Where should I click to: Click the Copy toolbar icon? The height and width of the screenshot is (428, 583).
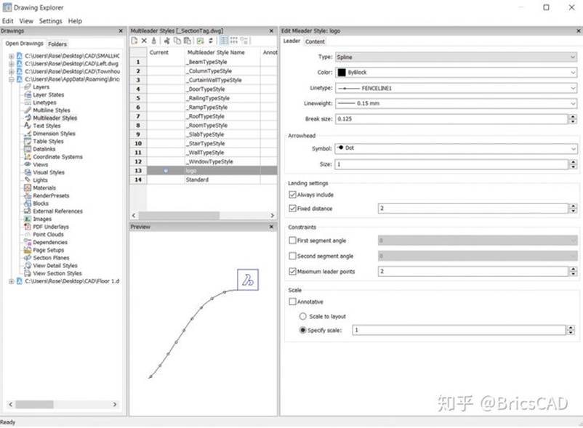click(x=177, y=41)
